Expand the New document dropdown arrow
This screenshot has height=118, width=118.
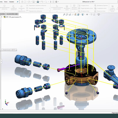point(27,2)
